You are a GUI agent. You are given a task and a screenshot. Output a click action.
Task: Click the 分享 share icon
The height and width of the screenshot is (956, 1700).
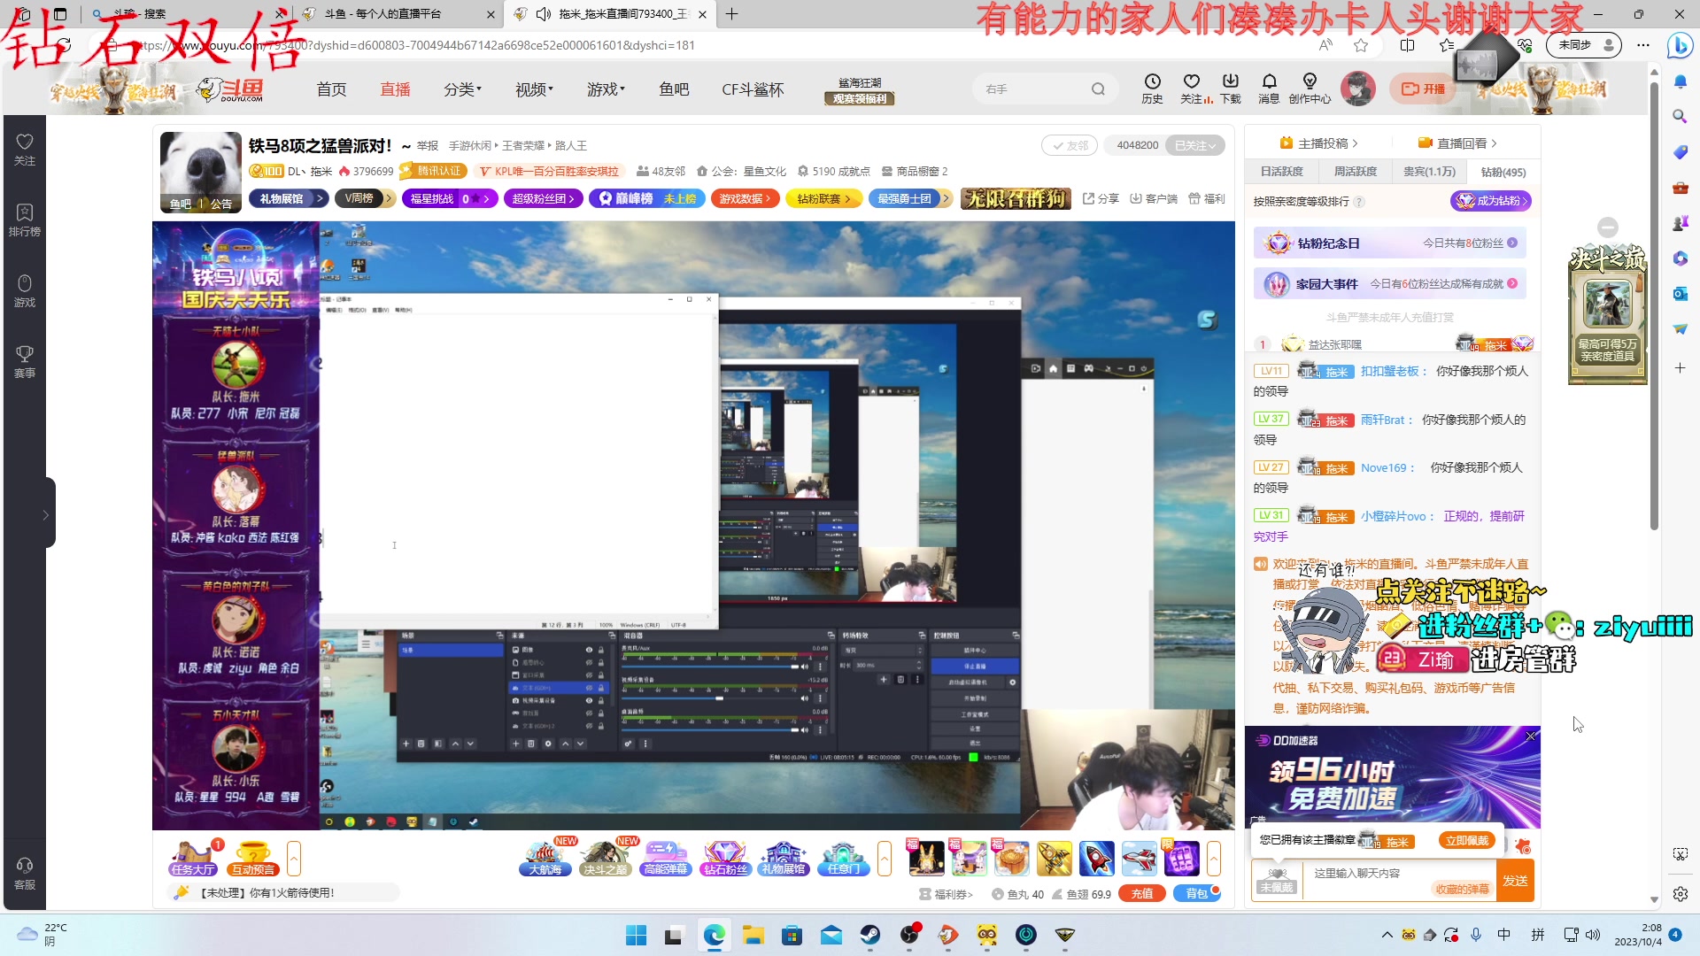[1101, 198]
